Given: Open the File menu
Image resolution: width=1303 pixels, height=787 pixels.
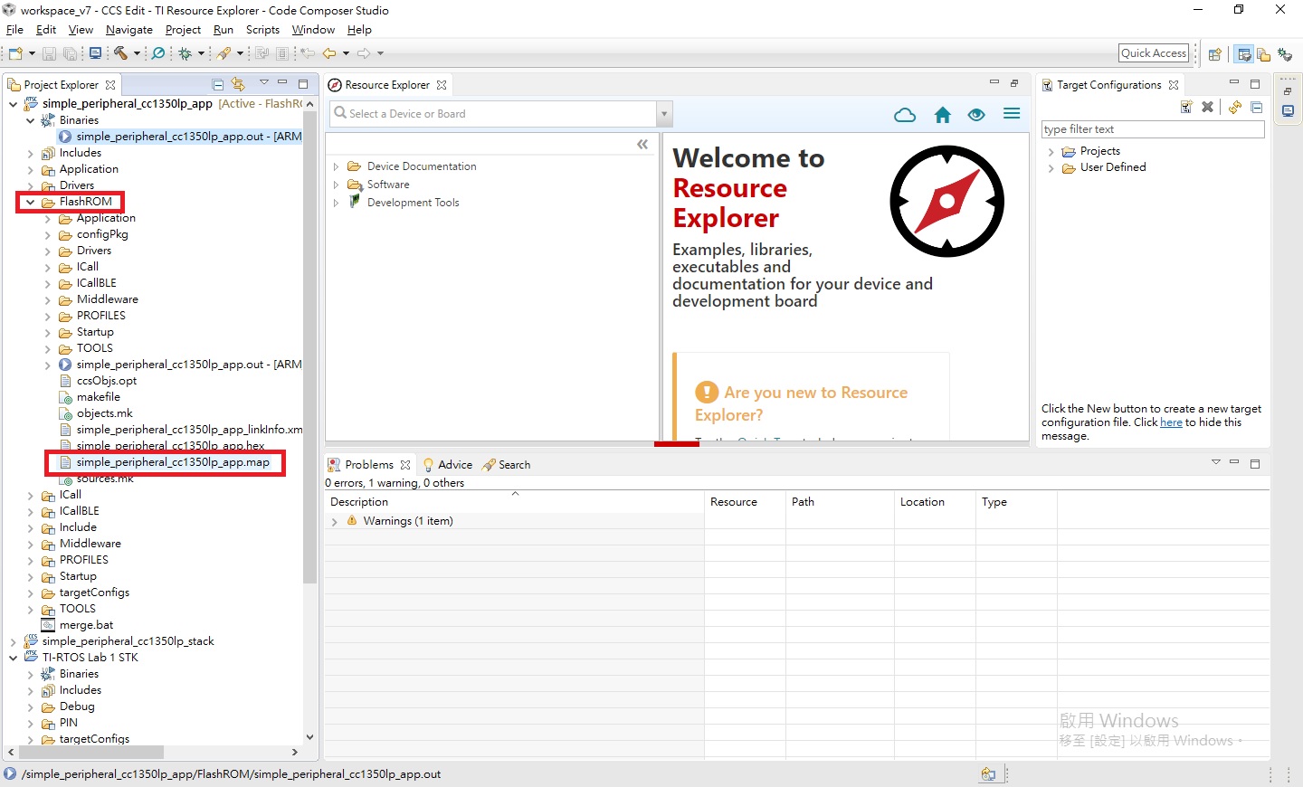Looking at the screenshot, I should [14, 30].
